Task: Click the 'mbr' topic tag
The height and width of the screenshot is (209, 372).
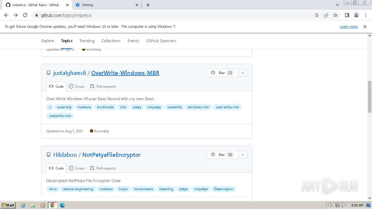Action: pos(123,107)
